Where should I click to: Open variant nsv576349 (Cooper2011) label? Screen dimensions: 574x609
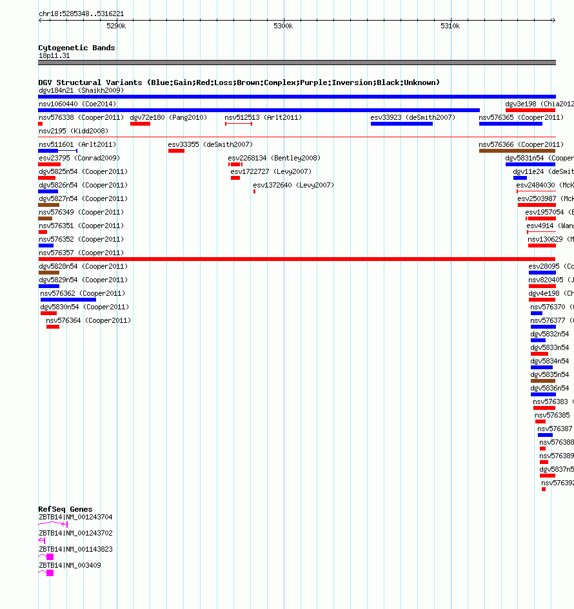[x=81, y=213]
